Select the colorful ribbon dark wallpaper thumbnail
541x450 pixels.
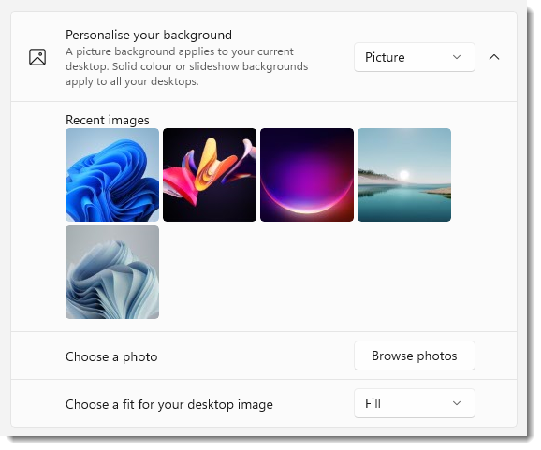click(210, 175)
